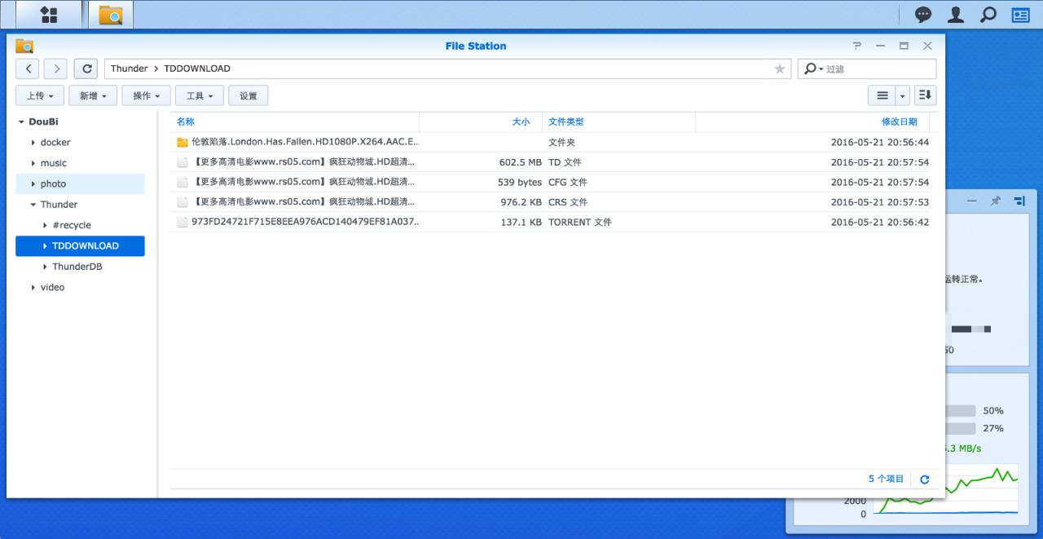Refresh the current folder in toolbar
Viewport: 1043px width, 539px height.
click(86, 68)
